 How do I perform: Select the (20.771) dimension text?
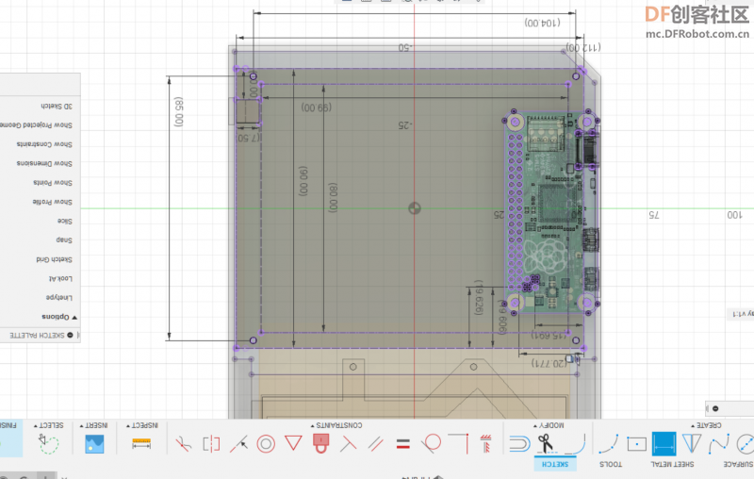(549, 363)
